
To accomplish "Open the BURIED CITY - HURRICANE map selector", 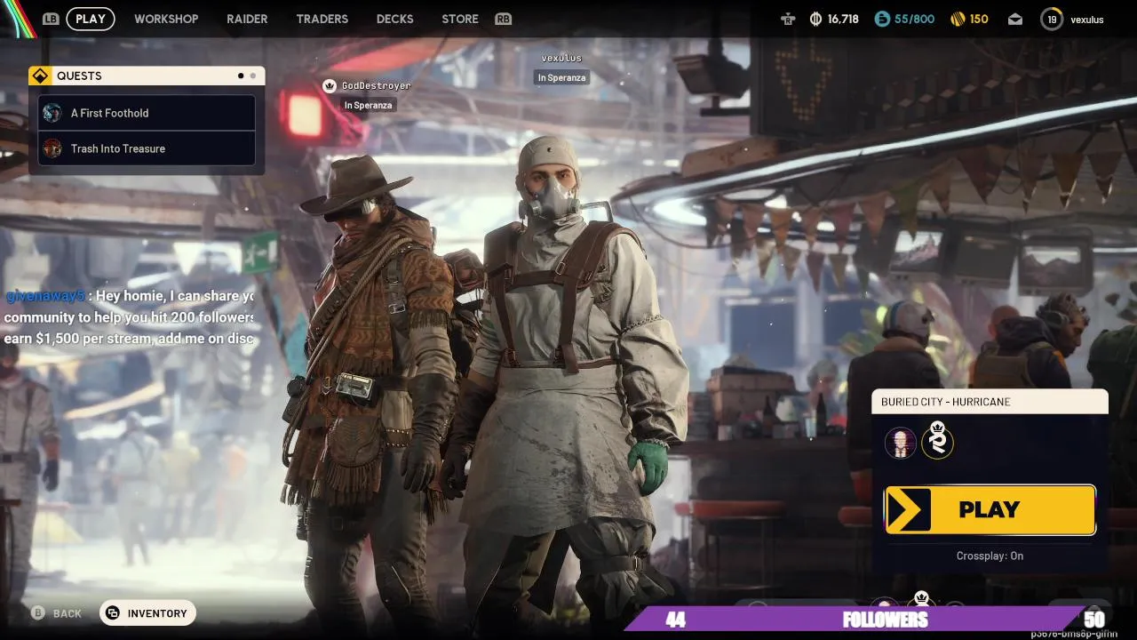I will (x=990, y=402).
